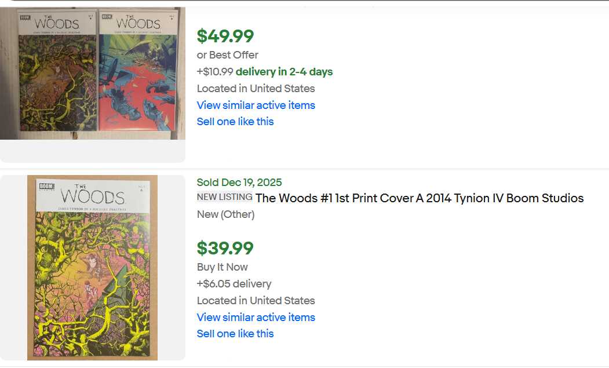Click the "New (Other)" condition text
Screen dimensions: 609x368
[x=225, y=214]
